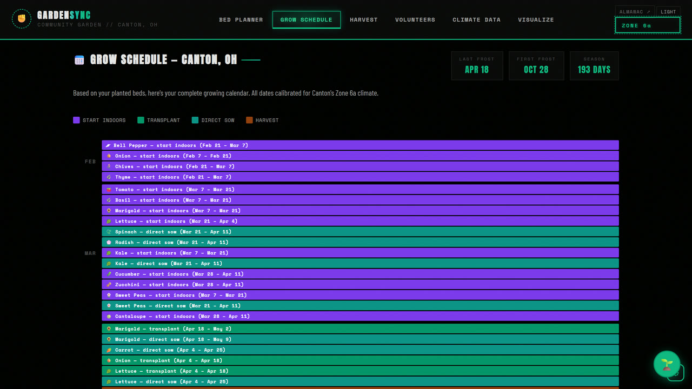Click the Radish direct sow icon
This screenshot has height=389, width=692.
tap(109, 243)
